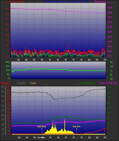Click the N compass letter at top
The width and height of the screenshot is (119, 141).
(111, 62)
